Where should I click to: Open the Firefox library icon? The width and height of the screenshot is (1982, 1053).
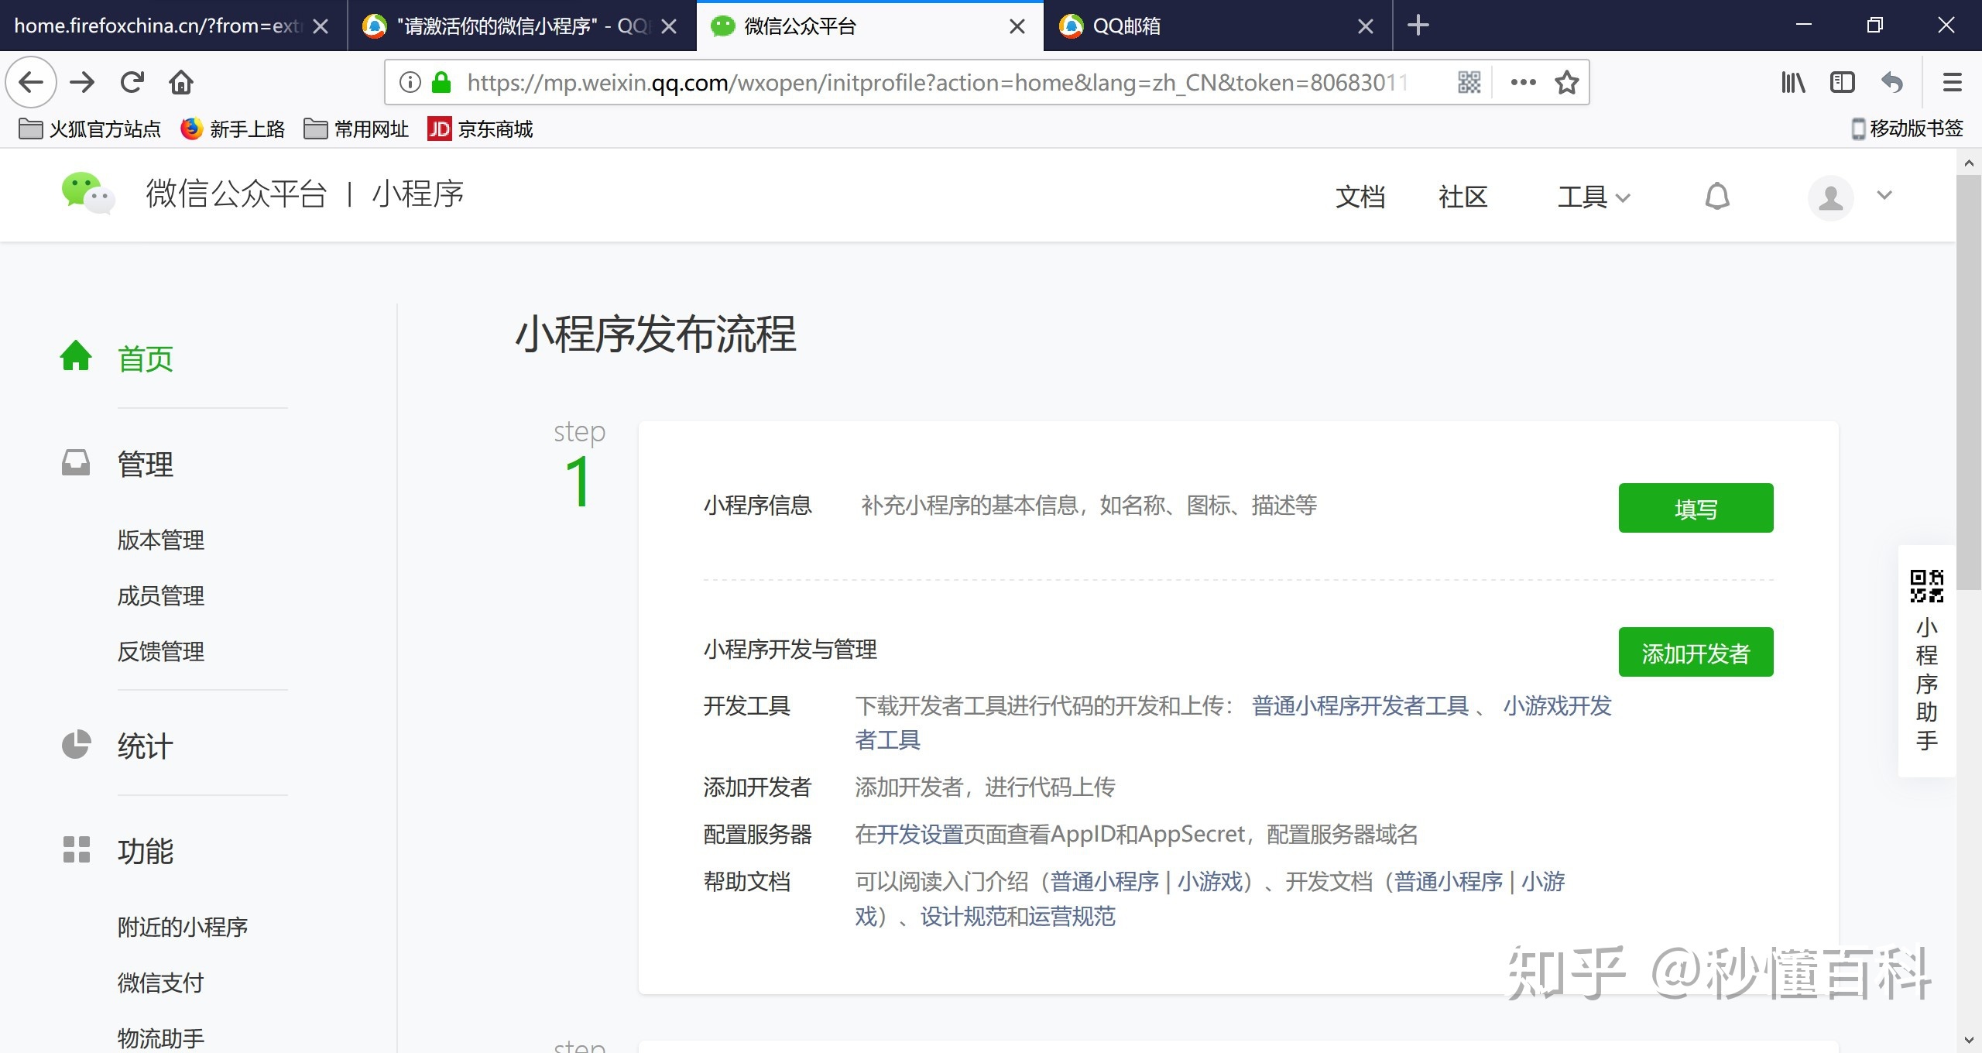[x=1793, y=81]
